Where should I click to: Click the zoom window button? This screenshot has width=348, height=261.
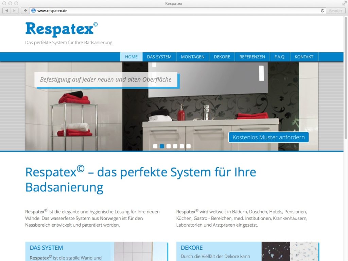16,3
